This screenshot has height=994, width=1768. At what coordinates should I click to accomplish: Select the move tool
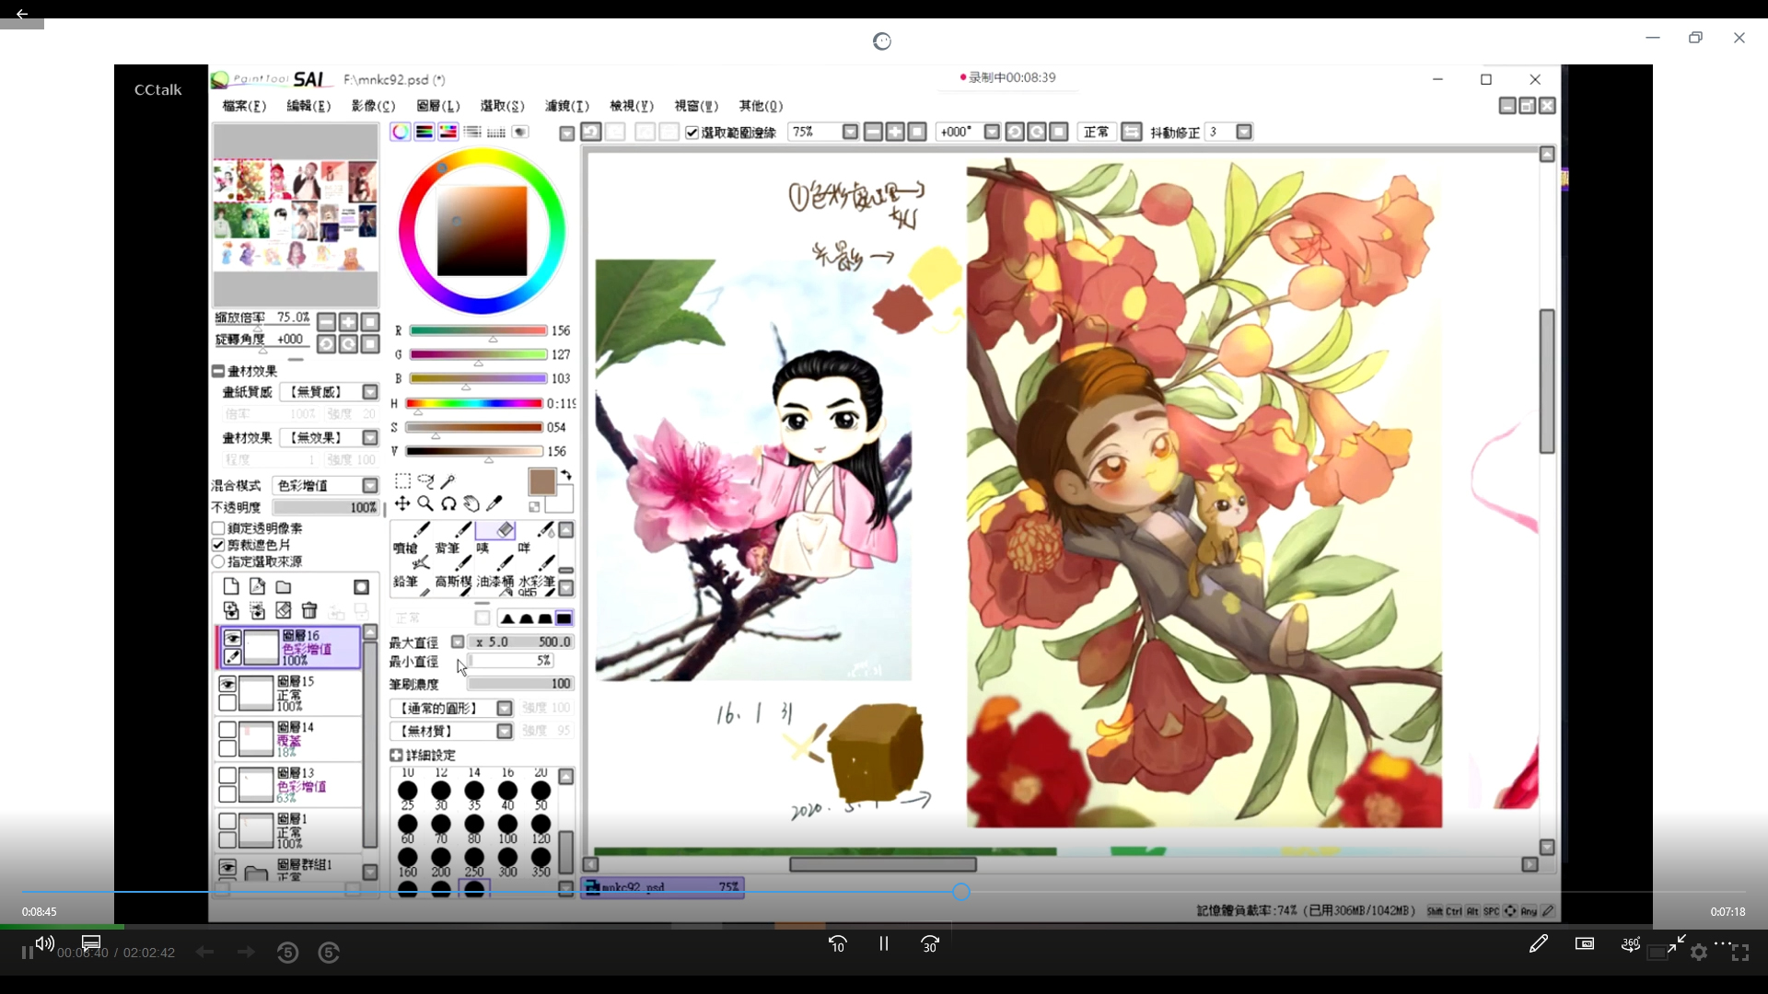click(x=402, y=503)
